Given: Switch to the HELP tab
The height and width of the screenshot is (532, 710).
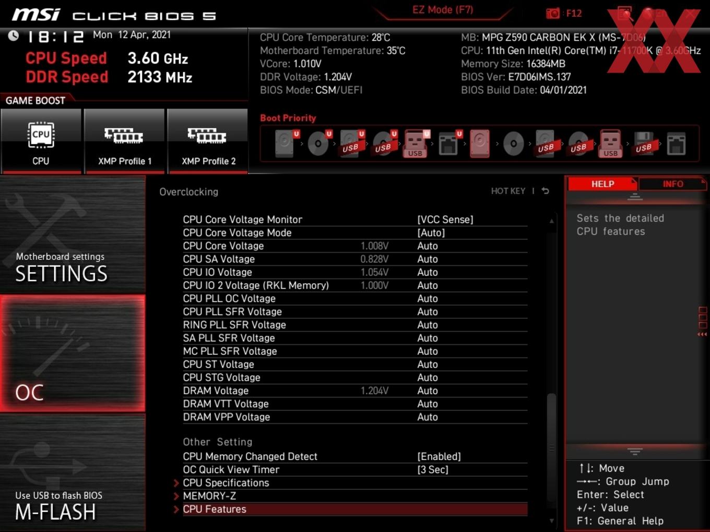Looking at the screenshot, I should [x=602, y=184].
